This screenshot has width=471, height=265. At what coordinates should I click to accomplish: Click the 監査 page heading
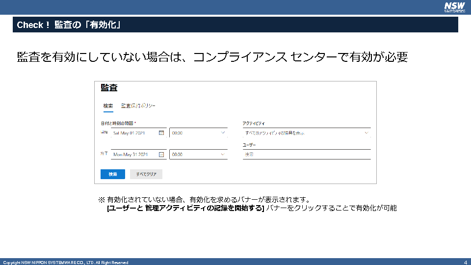coord(109,88)
